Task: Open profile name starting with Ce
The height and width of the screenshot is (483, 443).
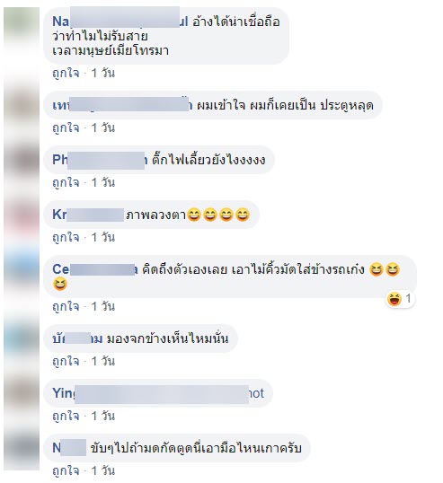Action: coord(94,269)
